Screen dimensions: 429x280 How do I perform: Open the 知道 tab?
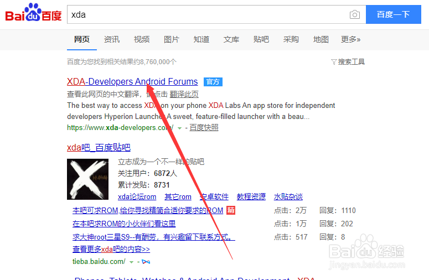pyautogui.click(x=201, y=40)
